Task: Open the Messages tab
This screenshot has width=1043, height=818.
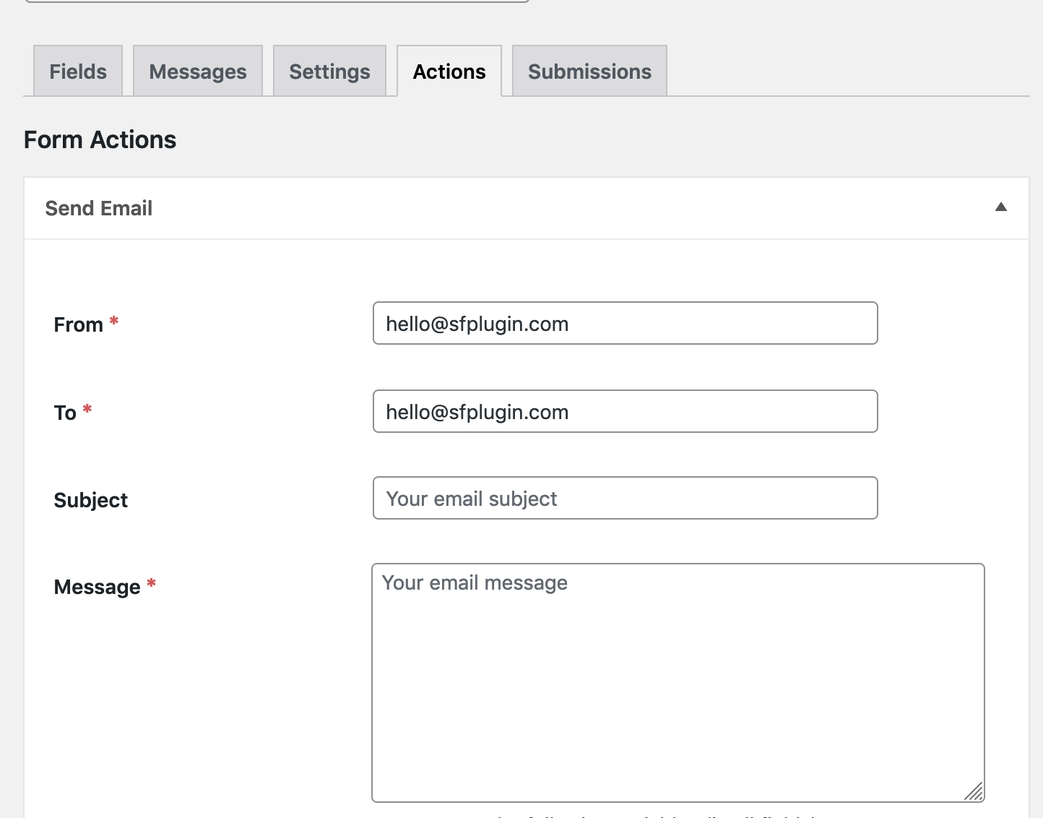Action: [x=197, y=71]
